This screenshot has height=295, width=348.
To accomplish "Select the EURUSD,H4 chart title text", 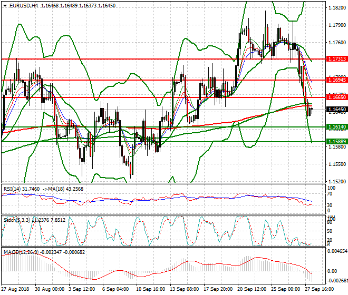I will tap(24, 6).
